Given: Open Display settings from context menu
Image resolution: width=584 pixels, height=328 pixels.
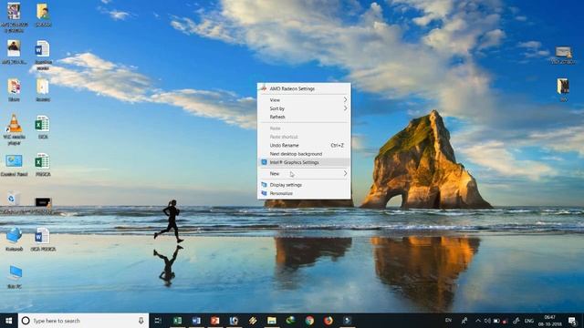Looking at the screenshot, I should point(304,185).
